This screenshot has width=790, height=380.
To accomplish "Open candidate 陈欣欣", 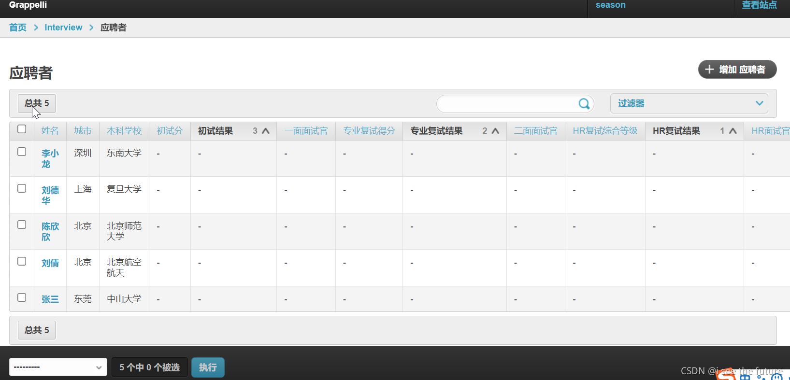I will tap(50, 232).
